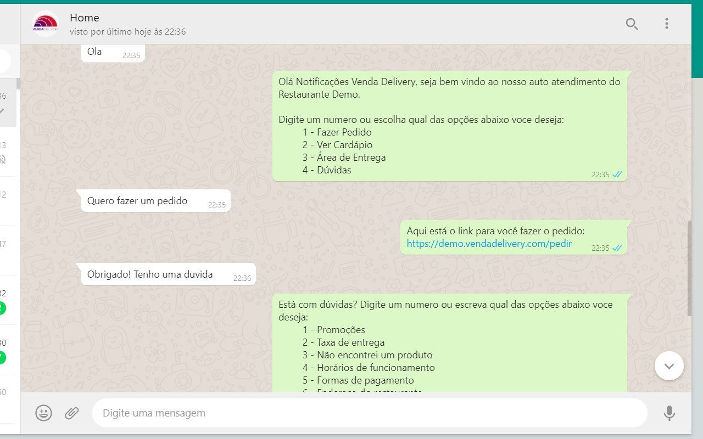Screen dimensions: 703x439
Task: Click the 'Olá Notificações Venda Delivery' greeting text
Action: point(449,88)
